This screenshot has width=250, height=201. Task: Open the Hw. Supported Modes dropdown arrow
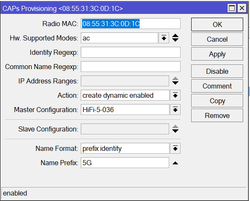point(164,38)
